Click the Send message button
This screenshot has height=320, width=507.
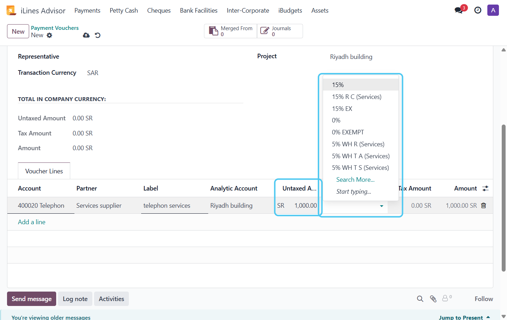32,299
